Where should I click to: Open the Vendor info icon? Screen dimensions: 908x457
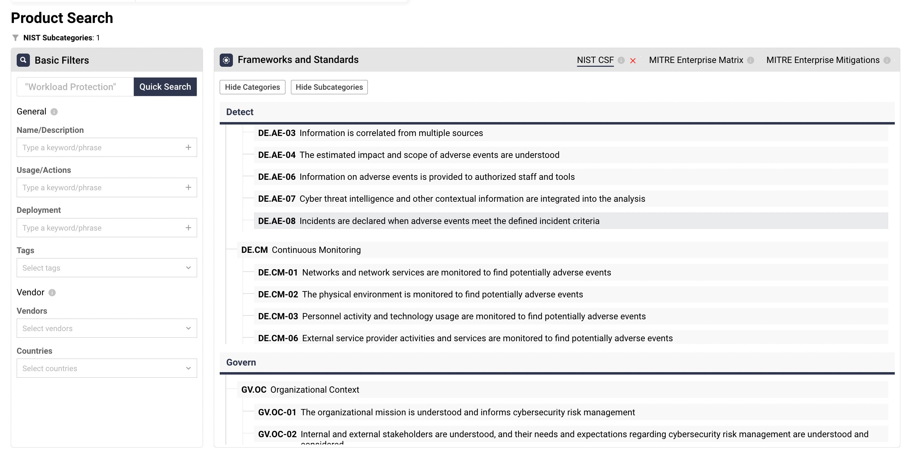tap(52, 293)
